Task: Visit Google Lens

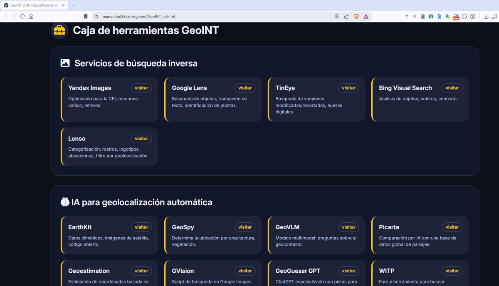Action: pos(245,88)
